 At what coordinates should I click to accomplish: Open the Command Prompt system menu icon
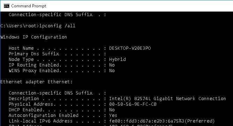pyautogui.click(x=7, y=6)
